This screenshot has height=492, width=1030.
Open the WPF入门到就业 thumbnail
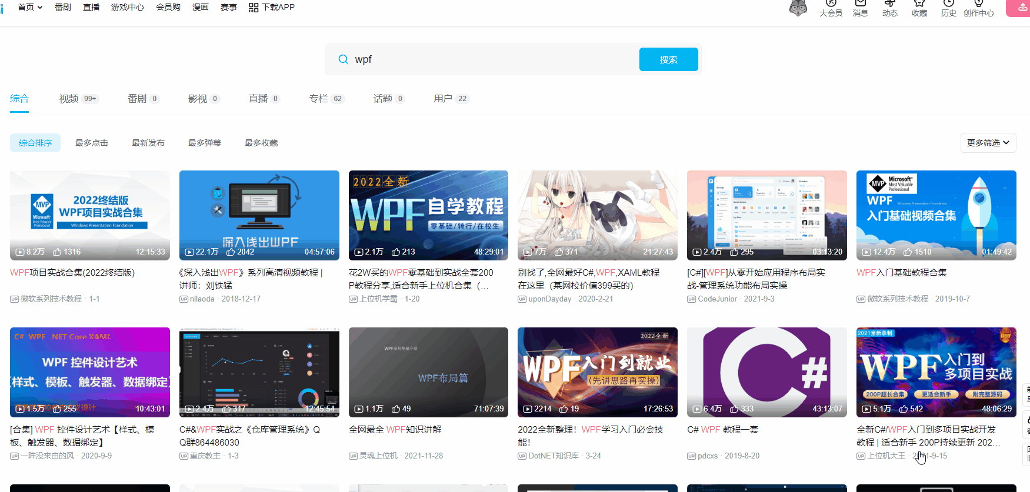tap(598, 372)
